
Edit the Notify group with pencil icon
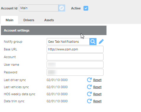pos(101,42)
